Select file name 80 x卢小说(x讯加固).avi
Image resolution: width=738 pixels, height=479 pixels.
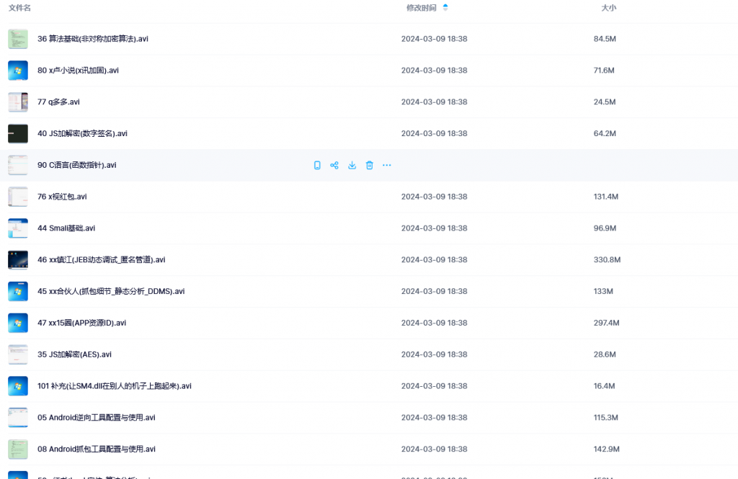point(78,70)
